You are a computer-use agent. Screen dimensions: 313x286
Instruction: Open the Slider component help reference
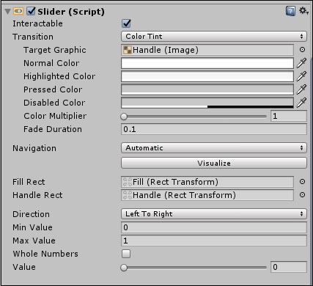(290, 11)
